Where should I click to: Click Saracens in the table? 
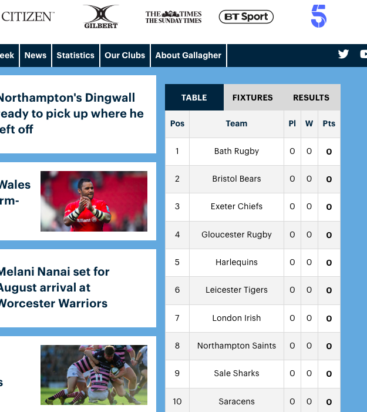coord(237,401)
